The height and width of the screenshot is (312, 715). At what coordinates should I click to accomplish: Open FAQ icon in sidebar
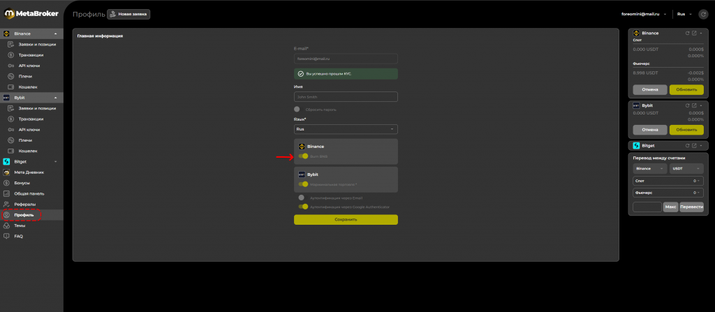(6, 237)
